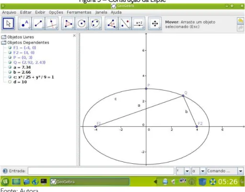Click the GeoGebra taskbar window button
Image resolution: width=245 pixels, height=192 pixels.
[x=90, y=181]
